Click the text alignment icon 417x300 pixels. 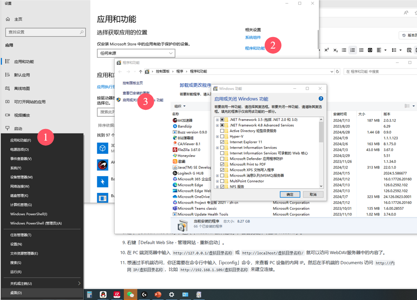[x=379, y=50]
